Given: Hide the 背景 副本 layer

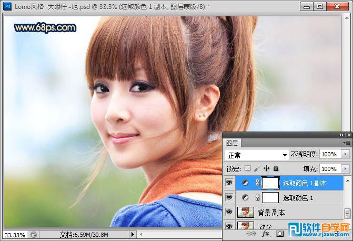Looking at the screenshot, I should point(229,212).
